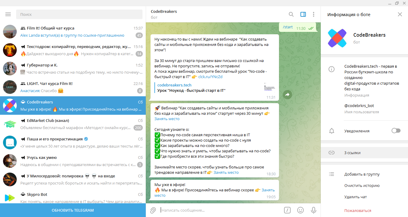Click the LIGHT chat avatar

coord(10,87)
